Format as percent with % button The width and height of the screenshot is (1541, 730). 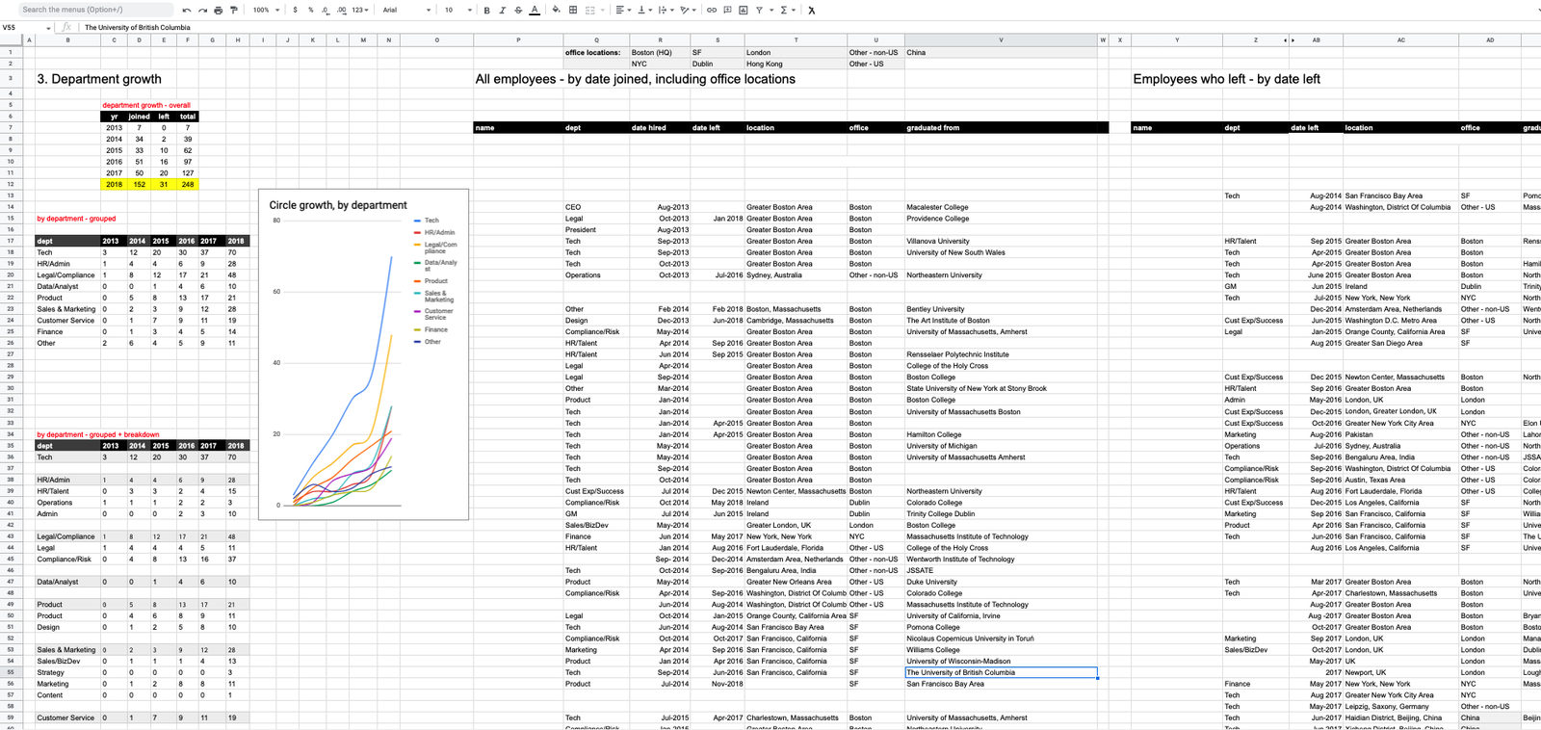coord(310,10)
